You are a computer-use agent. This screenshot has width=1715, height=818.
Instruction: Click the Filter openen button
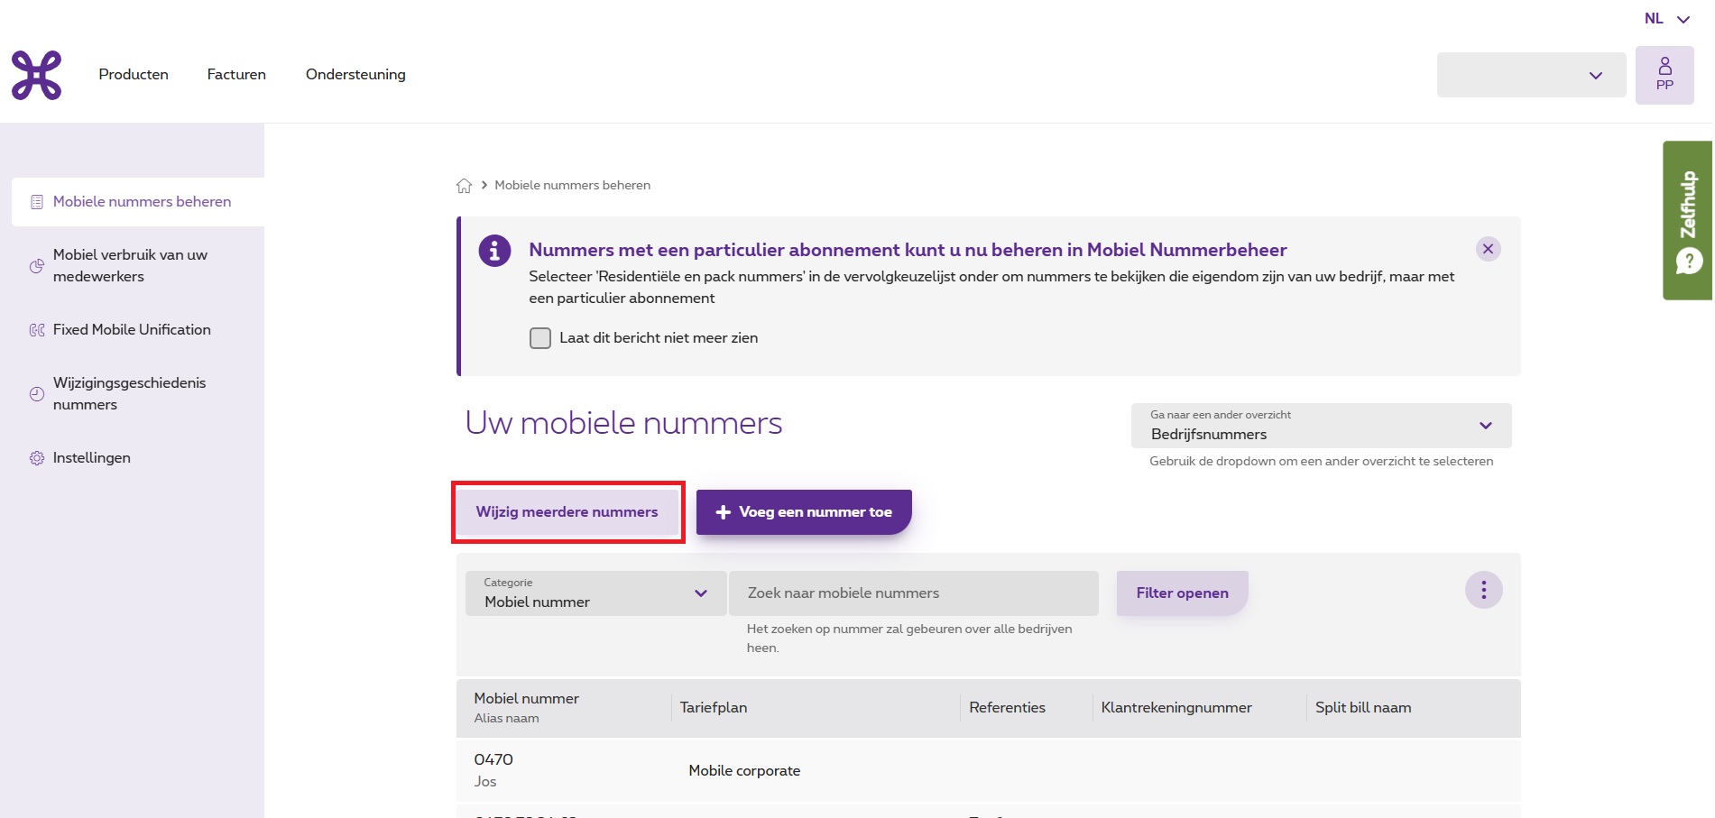click(1182, 593)
